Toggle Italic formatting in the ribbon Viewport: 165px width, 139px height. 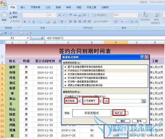29,22
